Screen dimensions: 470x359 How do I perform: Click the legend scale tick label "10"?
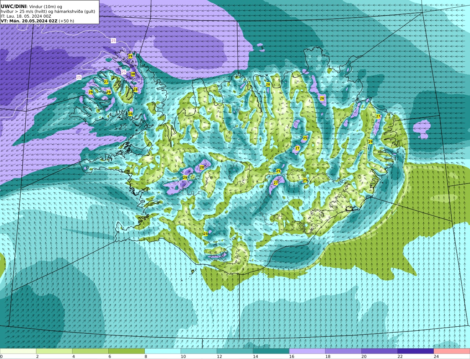pyautogui.click(x=183, y=356)
